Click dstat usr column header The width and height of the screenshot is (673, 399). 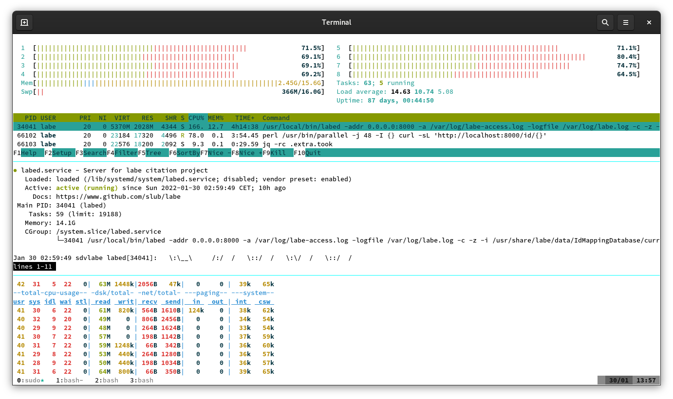coord(19,302)
